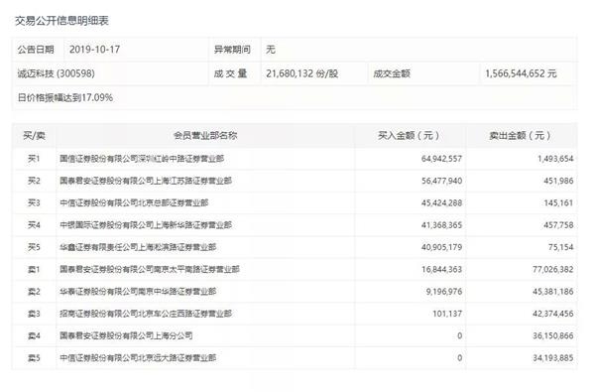
Task: Click 招商证券 北京车公庄西路证券营业部 name
Action: click(146, 314)
